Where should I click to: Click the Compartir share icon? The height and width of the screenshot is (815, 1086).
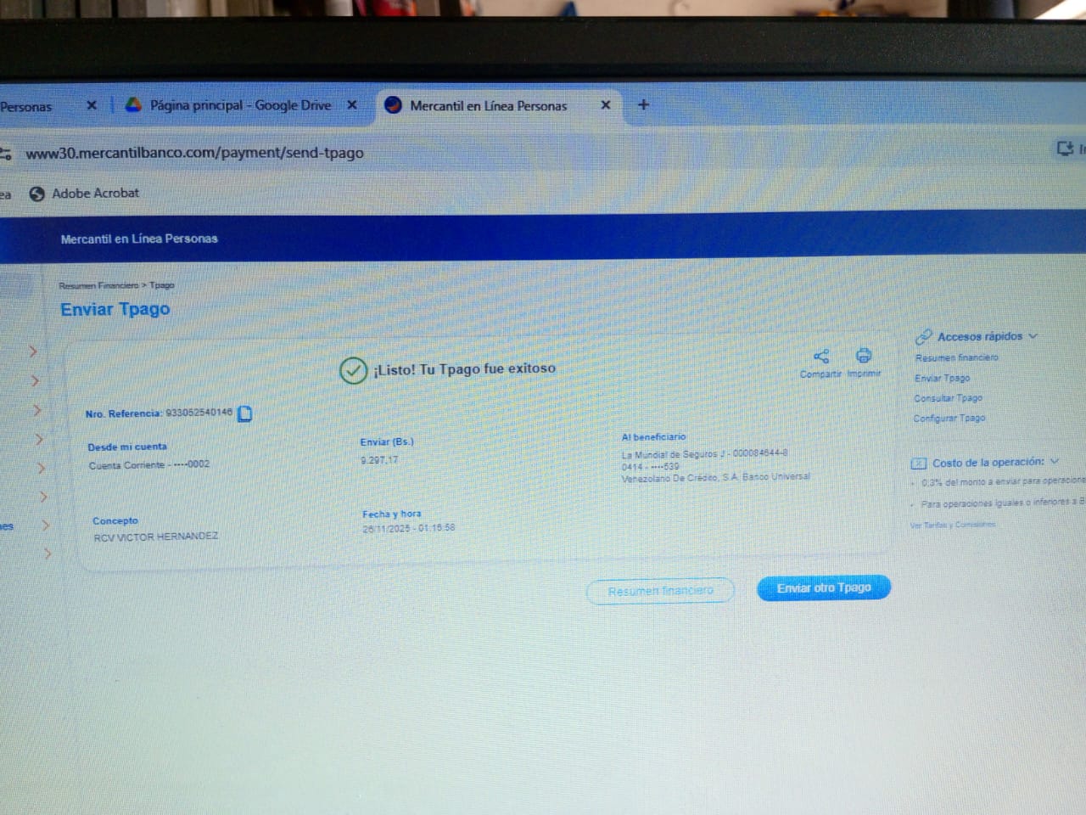click(820, 357)
